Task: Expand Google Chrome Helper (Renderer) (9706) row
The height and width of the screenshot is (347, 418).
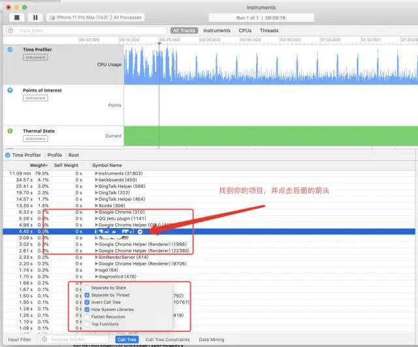Action: [x=97, y=263]
